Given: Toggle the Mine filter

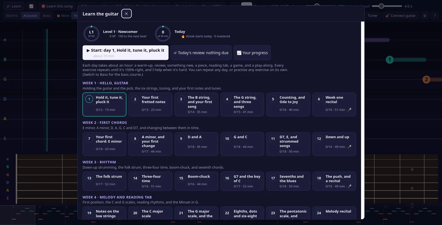Looking at the screenshot, I should click(x=63, y=15).
